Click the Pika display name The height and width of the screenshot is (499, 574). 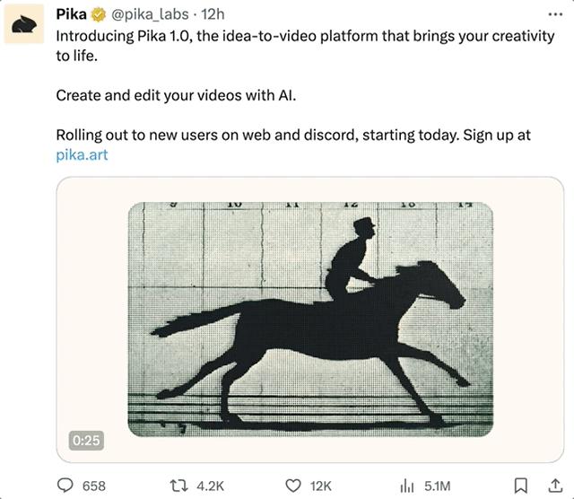(x=72, y=14)
